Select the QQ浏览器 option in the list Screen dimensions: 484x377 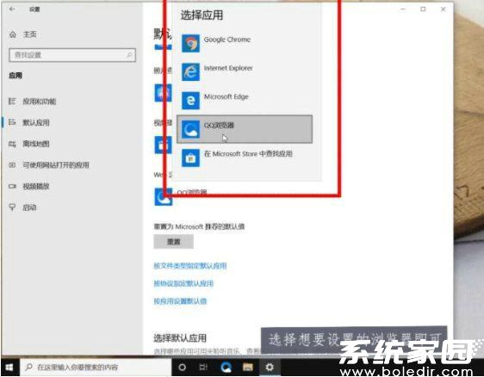(245, 129)
